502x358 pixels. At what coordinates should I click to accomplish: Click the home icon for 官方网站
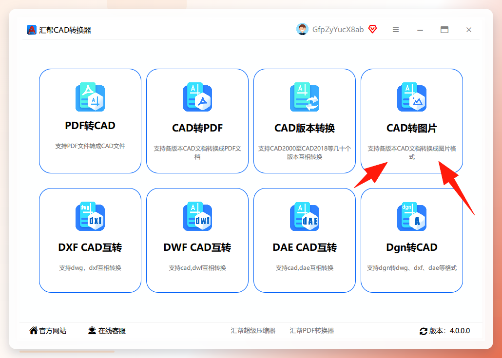(x=33, y=330)
